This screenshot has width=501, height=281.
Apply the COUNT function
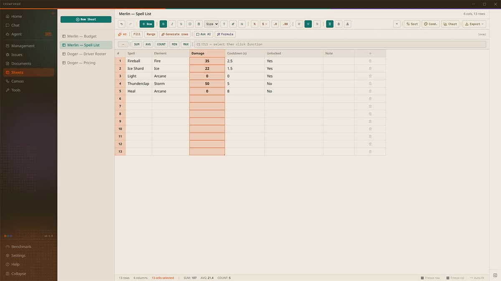[161, 44]
